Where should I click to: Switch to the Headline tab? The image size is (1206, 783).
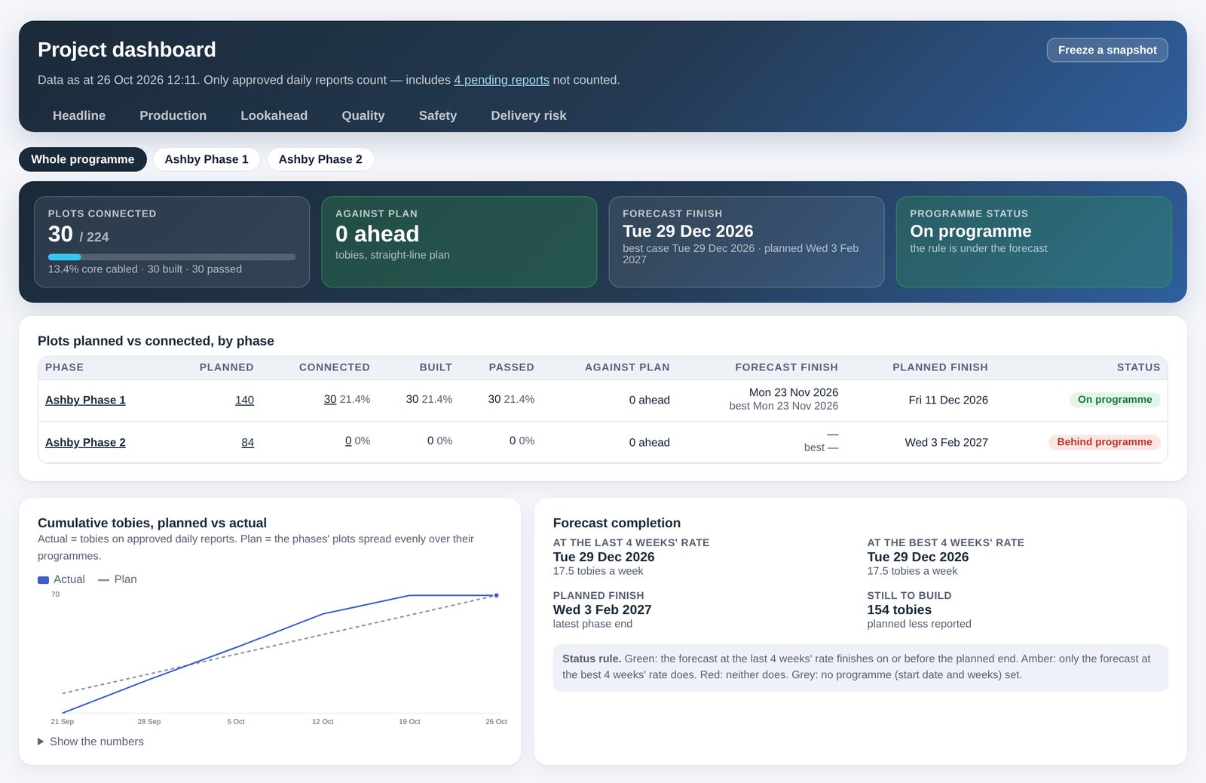pos(79,115)
